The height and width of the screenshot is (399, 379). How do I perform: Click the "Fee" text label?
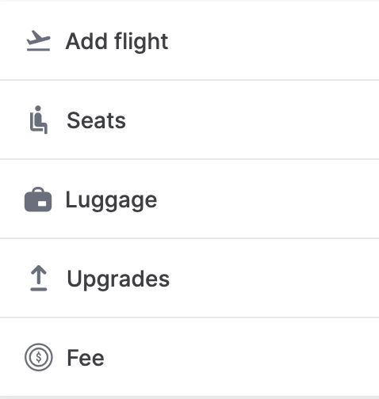pyautogui.click(x=86, y=358)
